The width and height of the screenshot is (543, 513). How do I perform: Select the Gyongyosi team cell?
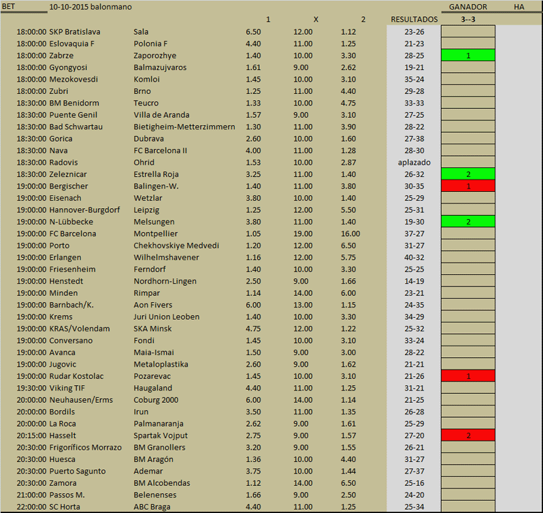[x=68, y=67]
